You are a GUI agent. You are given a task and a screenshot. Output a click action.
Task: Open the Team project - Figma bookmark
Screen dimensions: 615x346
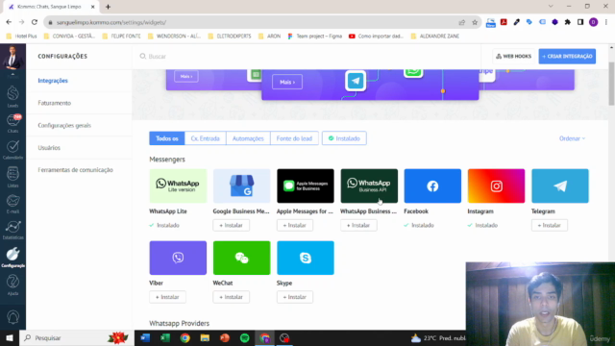[x=315, y=37]
